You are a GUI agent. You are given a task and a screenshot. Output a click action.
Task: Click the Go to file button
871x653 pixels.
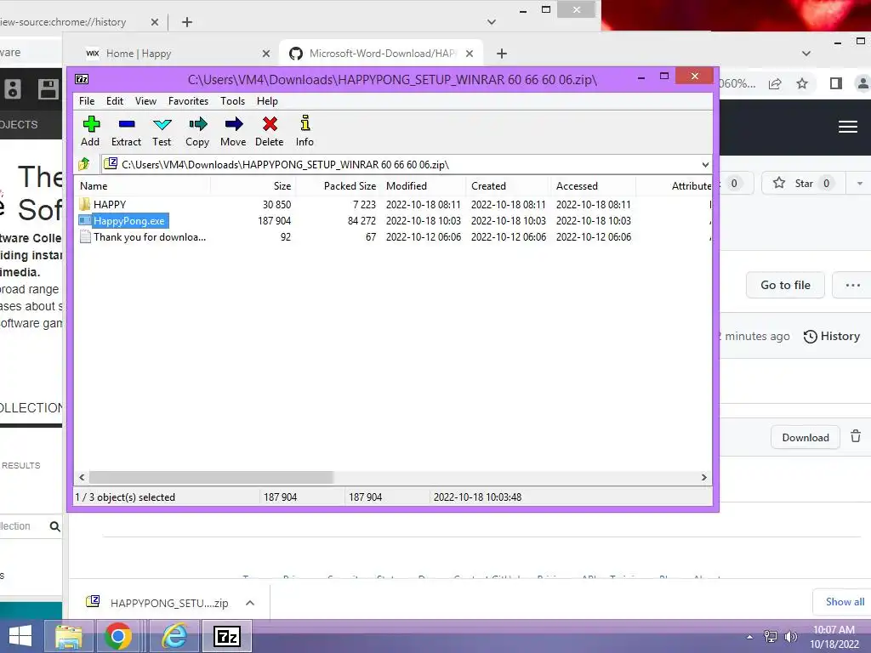coord(785,285)
